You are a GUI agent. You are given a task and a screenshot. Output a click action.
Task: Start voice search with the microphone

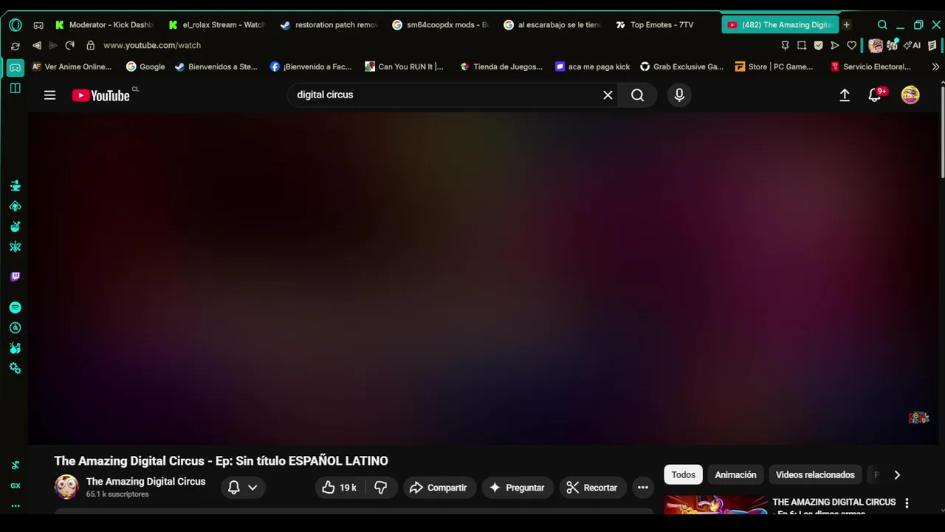click(x=679, y=95)
